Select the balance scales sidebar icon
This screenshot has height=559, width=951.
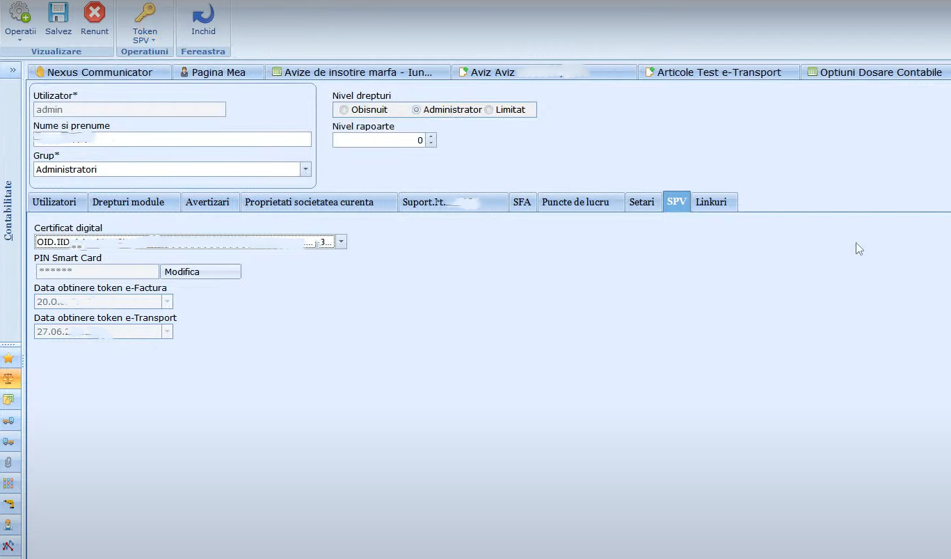pyautogui.click(x=9, y=379)
